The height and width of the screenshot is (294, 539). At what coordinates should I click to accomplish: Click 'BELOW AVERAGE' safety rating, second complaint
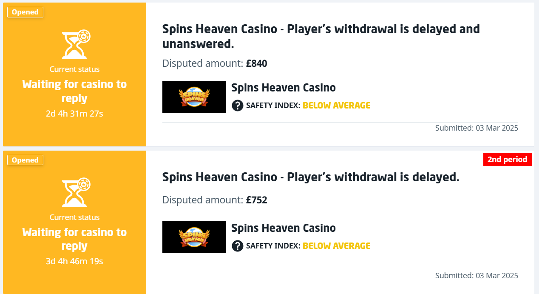[x=336, y=246]
